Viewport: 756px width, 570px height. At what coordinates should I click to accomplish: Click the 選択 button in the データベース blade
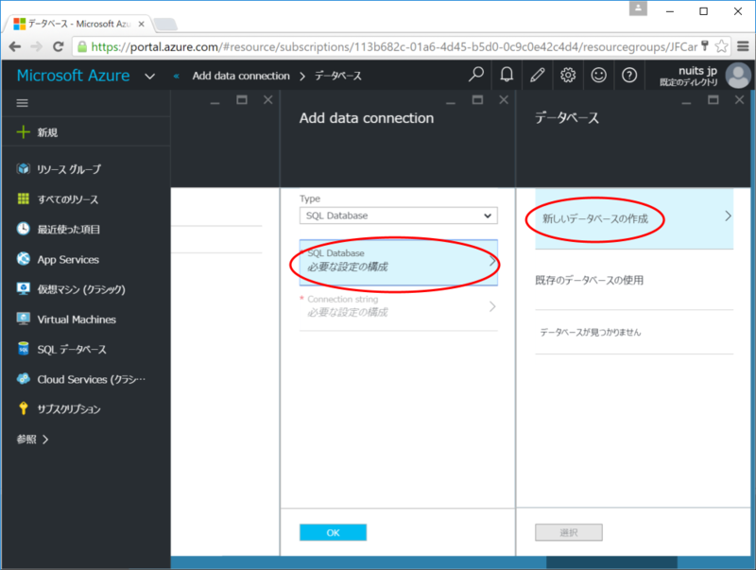(569, 532)
